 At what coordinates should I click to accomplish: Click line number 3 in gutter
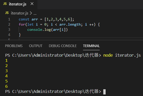pos(9,30)
